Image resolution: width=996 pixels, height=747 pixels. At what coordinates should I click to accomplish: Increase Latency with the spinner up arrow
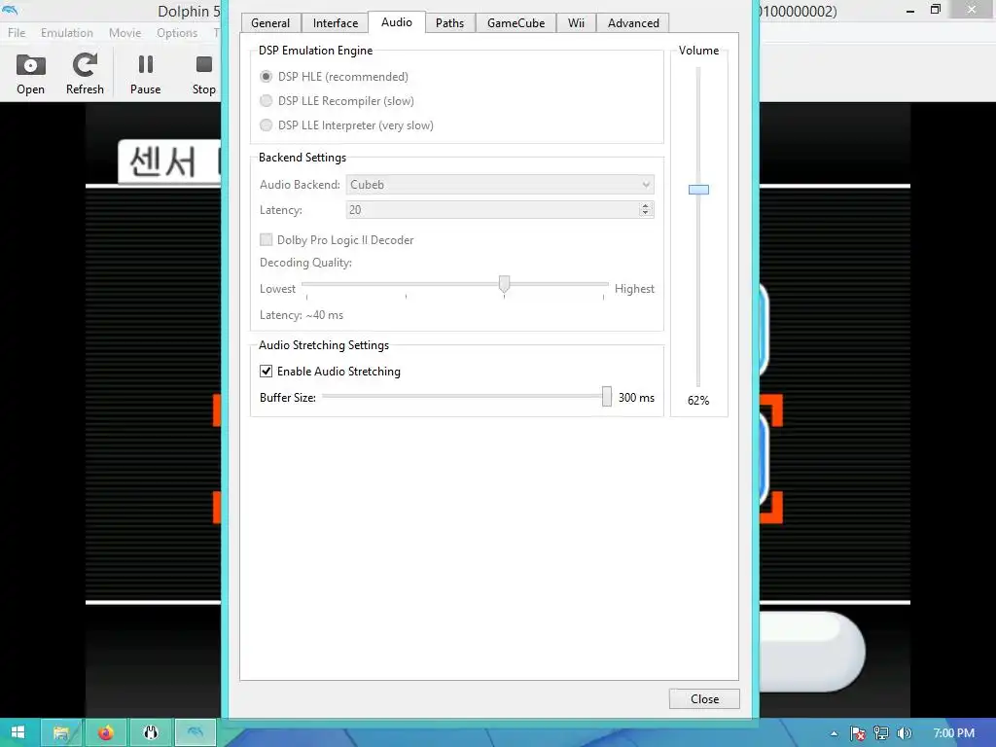click(x=646, y=206)
